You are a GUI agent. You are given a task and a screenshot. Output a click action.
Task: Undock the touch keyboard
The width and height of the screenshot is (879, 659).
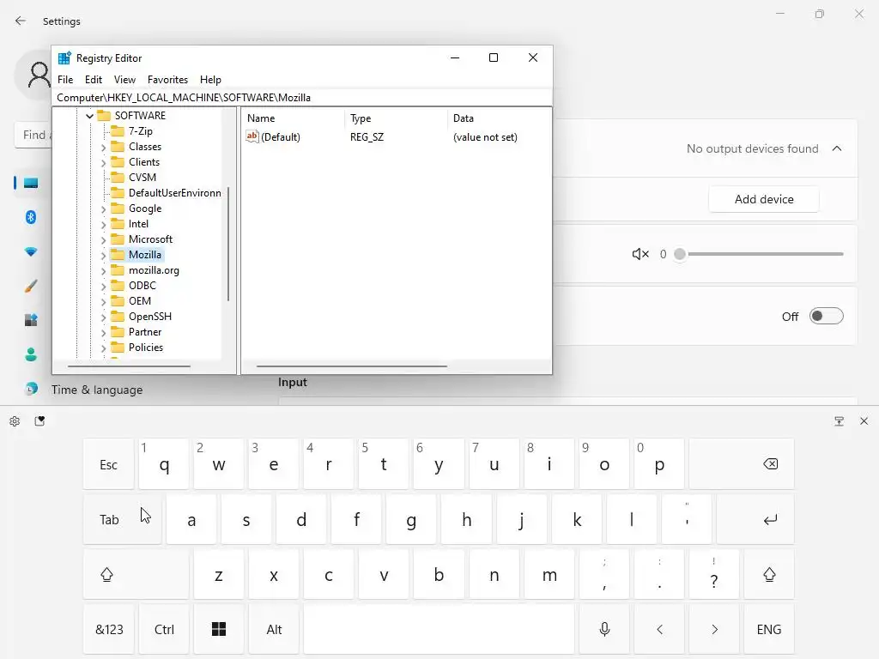pos(840,420)
